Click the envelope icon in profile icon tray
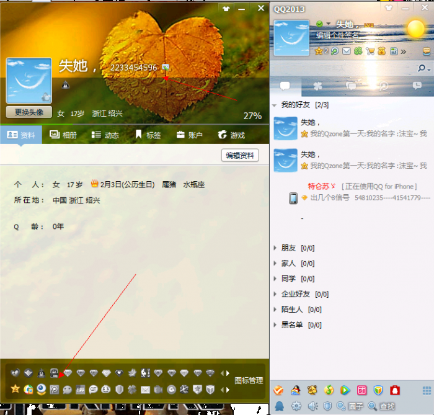 (145, 390)
